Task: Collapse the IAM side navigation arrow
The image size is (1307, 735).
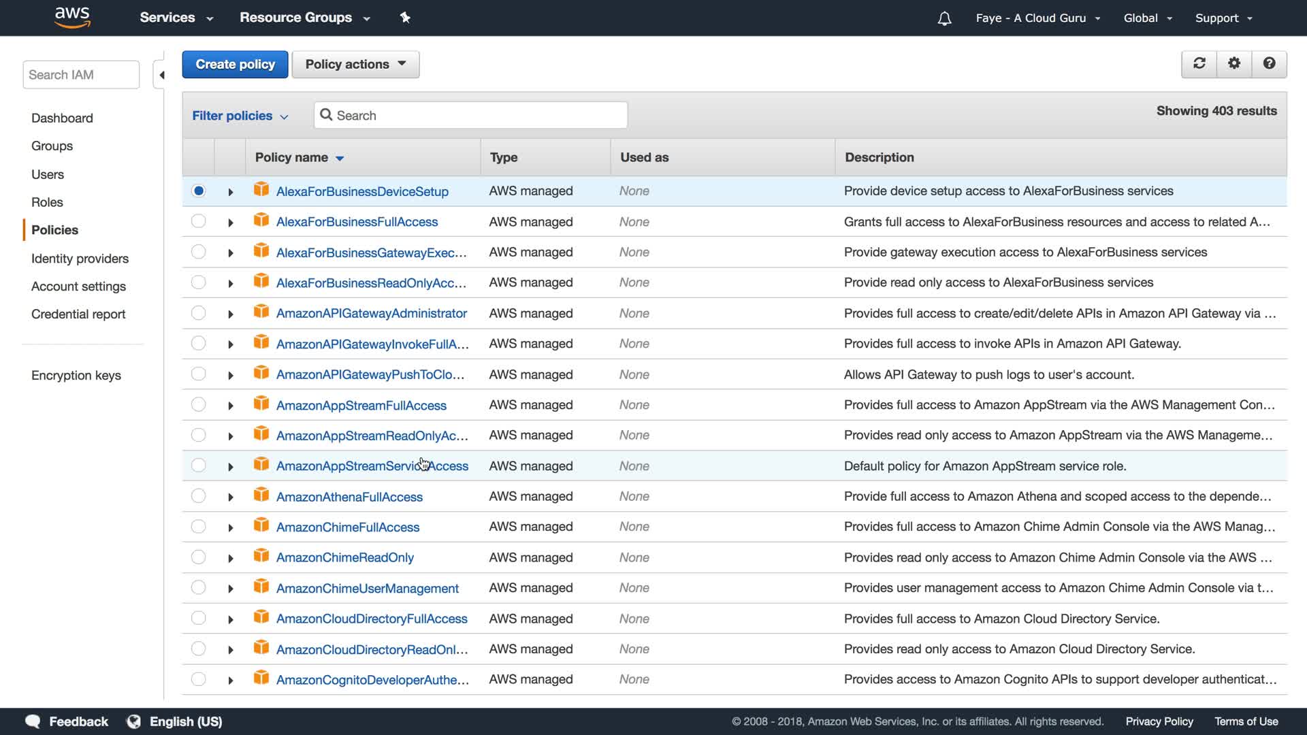Action: tap(161, 75)
